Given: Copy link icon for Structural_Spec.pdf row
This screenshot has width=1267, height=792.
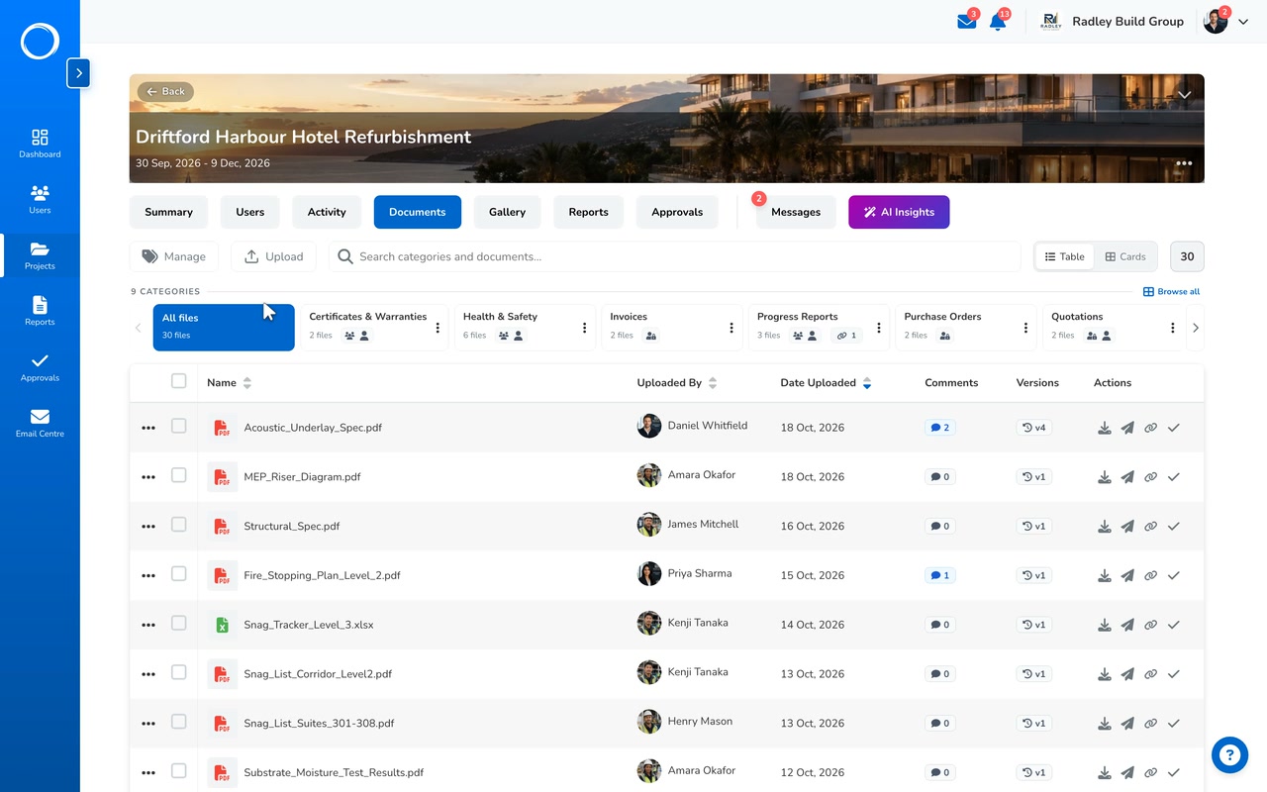Looking at the screenshot, I should click(1150, 527).
